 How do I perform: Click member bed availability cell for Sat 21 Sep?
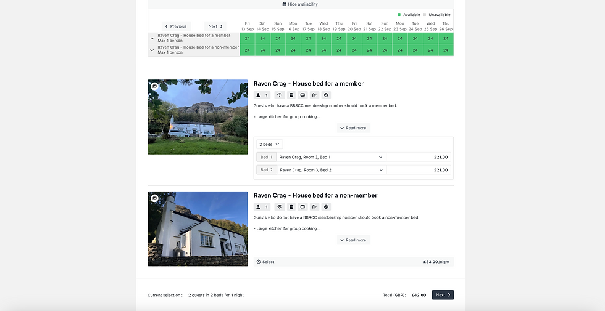[x=370, y=38]
